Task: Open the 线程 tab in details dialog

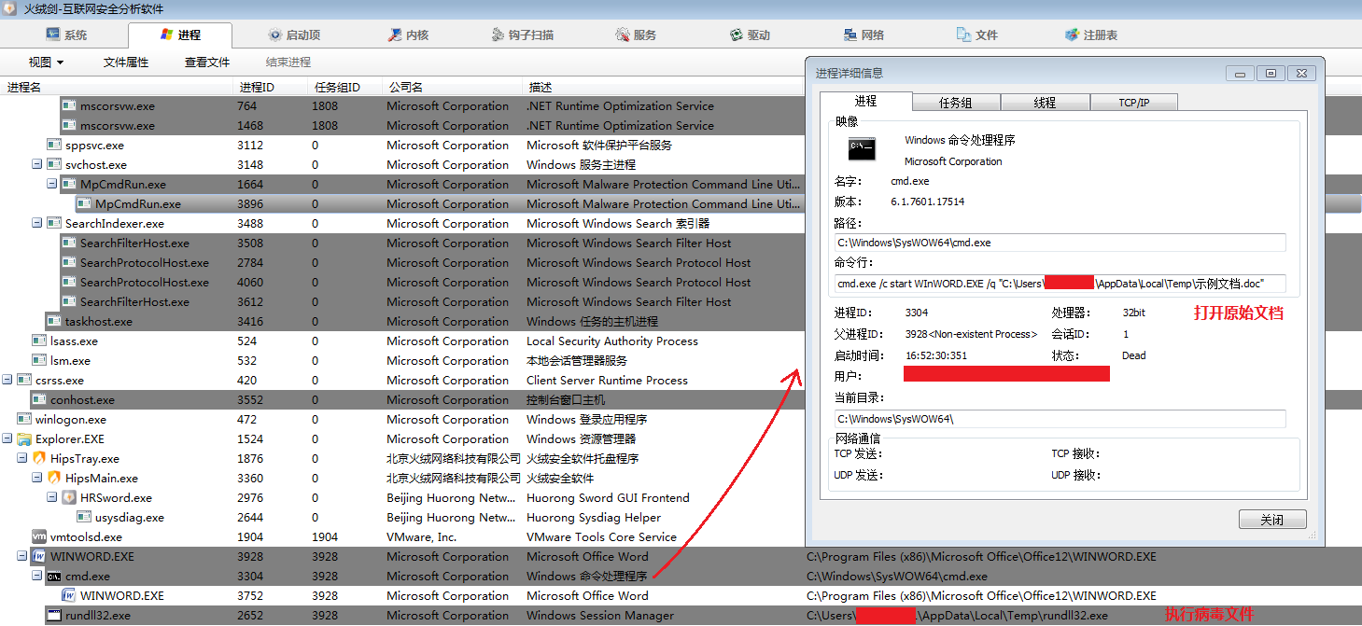Action: [1045, 103]
